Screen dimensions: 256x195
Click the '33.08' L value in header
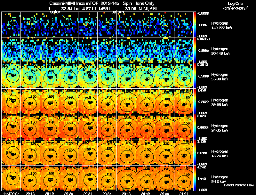(131, 9)
